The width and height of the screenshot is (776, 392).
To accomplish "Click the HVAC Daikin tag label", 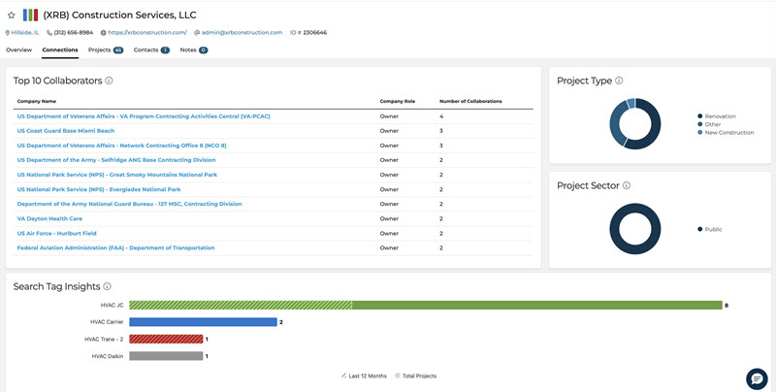I will [x=108, y=356].
